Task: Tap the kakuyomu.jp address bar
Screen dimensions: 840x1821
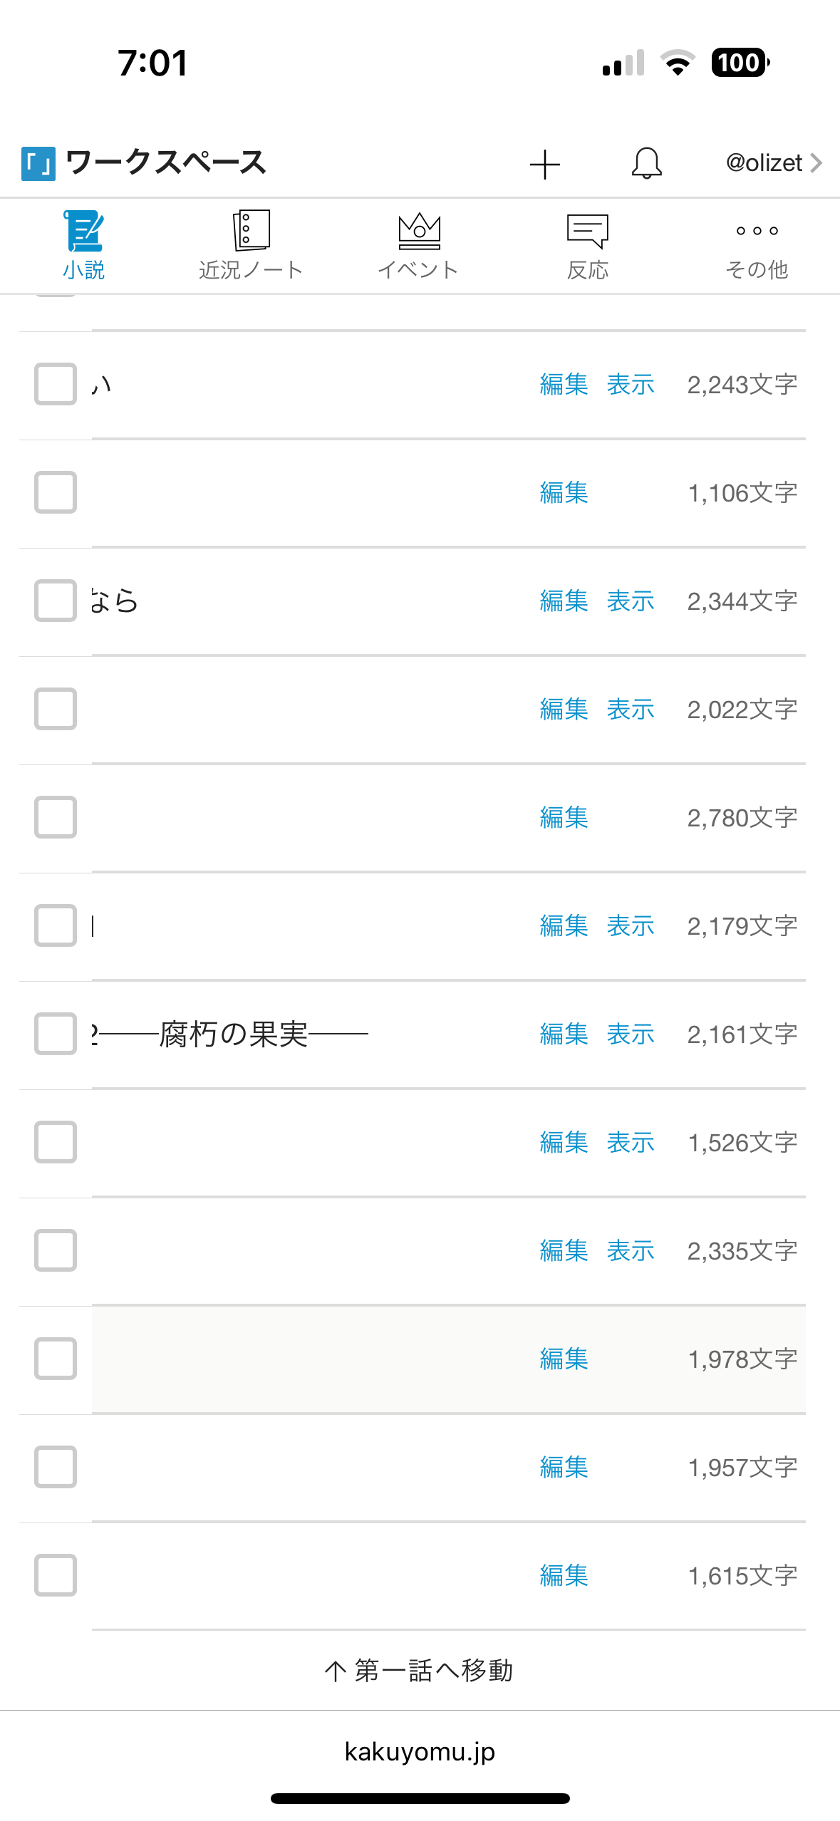Action: pyautogui.click(x=420, y=1751)
